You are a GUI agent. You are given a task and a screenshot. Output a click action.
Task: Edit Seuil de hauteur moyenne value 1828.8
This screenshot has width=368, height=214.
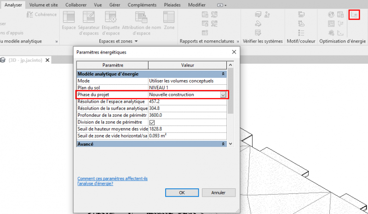click(188, 129)
